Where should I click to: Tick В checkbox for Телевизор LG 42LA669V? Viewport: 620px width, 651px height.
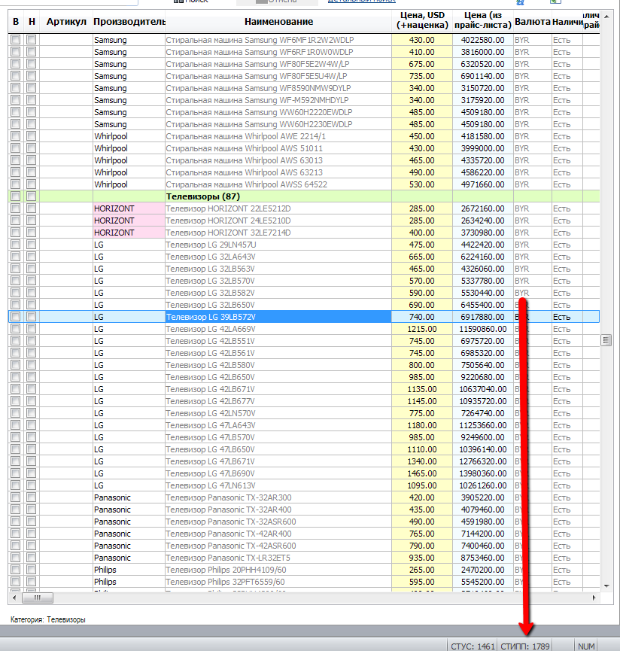tap(15, 329)
